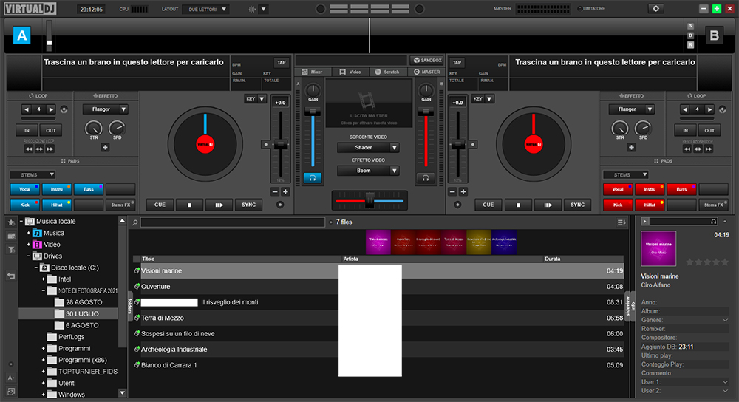The width and height of the screenshot is (739, 402).
Task: Toggle the blue Bass stem pad
Action: (89, 189)
